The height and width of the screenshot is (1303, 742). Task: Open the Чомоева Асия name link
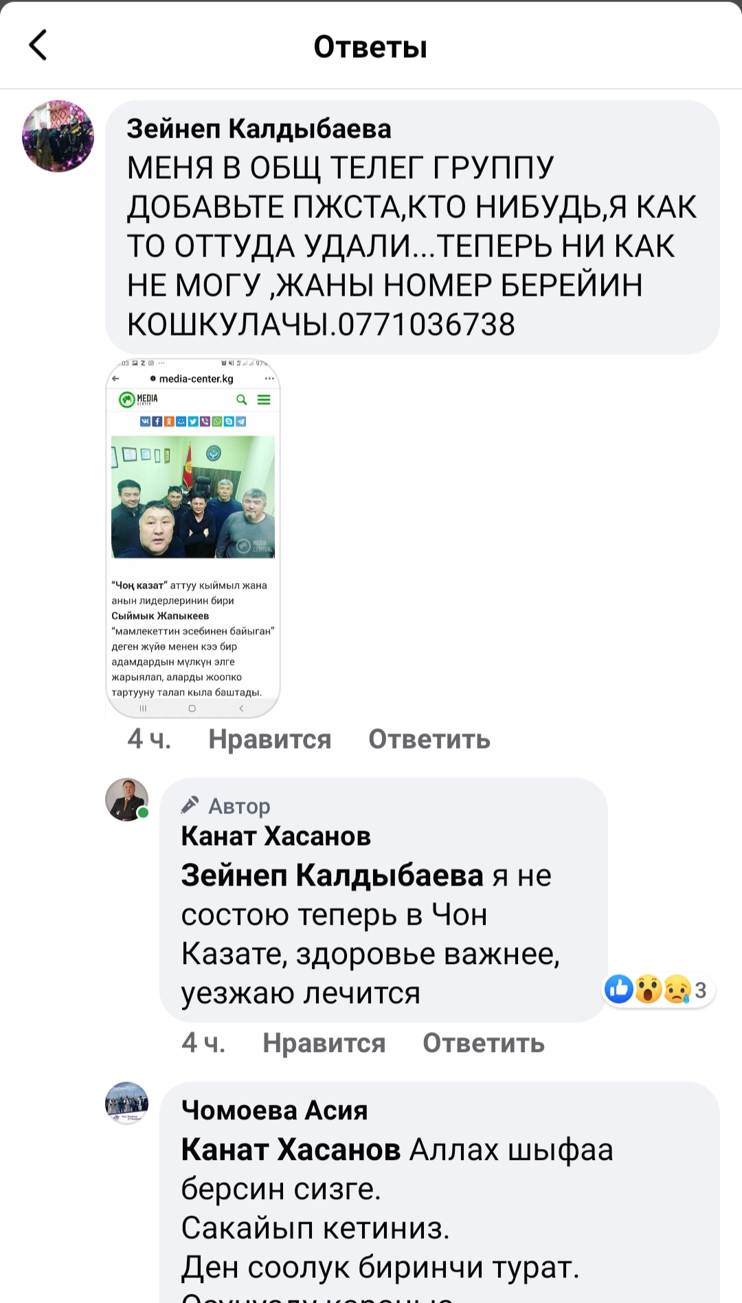point(274,1110)
